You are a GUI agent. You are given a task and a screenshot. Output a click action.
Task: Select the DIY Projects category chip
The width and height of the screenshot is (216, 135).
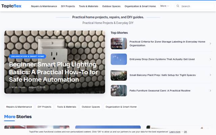(44, 107)
